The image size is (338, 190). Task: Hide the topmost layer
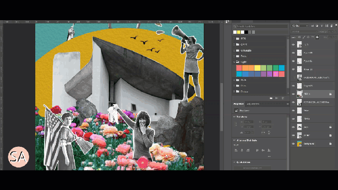(x=293, y=45)
